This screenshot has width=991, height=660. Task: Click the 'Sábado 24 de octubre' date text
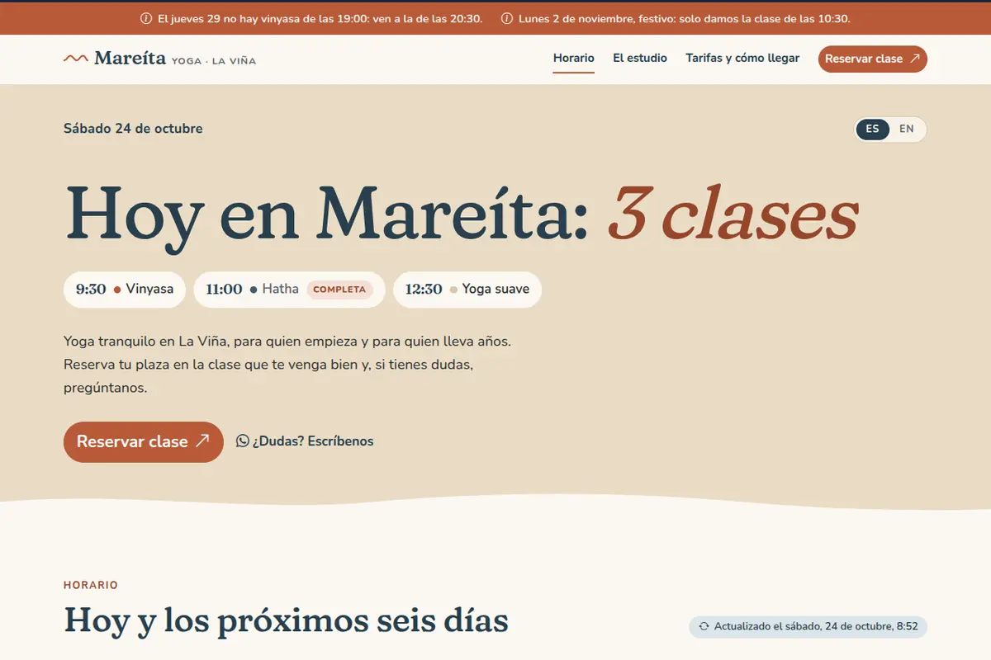coord(133,129)
